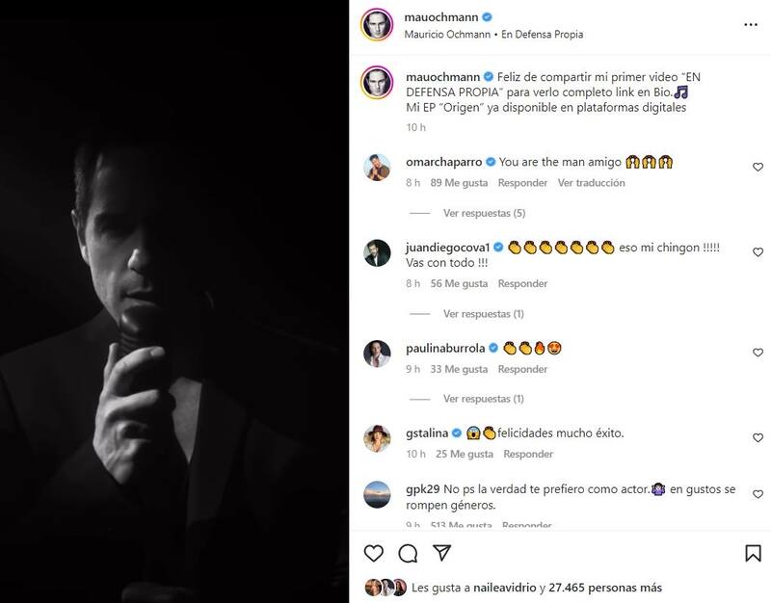
Task: Reply to gstalina's comment
Action: pyautogui.click(x=528, y=454)
